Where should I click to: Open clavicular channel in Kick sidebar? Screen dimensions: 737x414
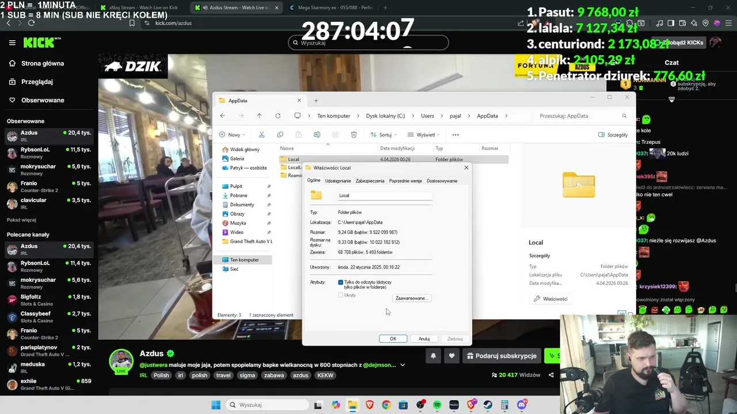(48, 203)
